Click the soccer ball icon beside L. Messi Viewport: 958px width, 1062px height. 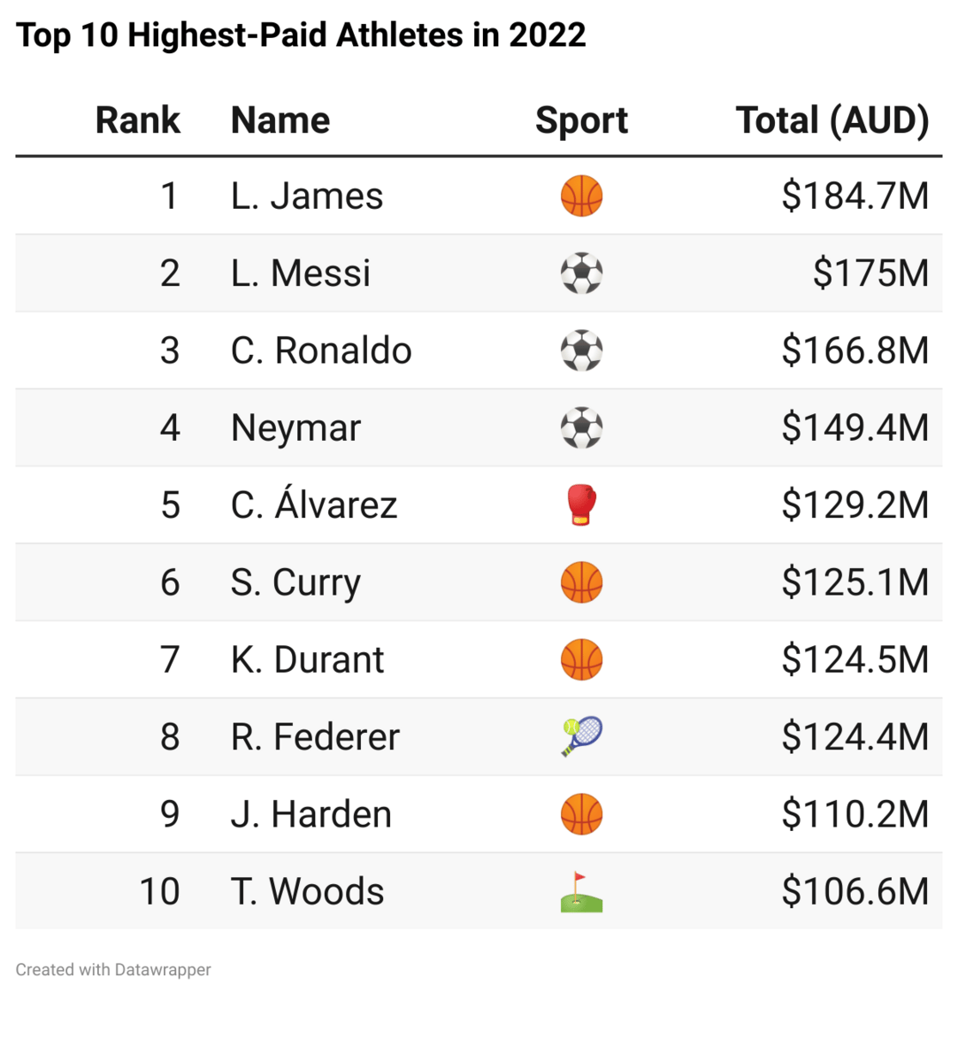(x=581, y=273)
